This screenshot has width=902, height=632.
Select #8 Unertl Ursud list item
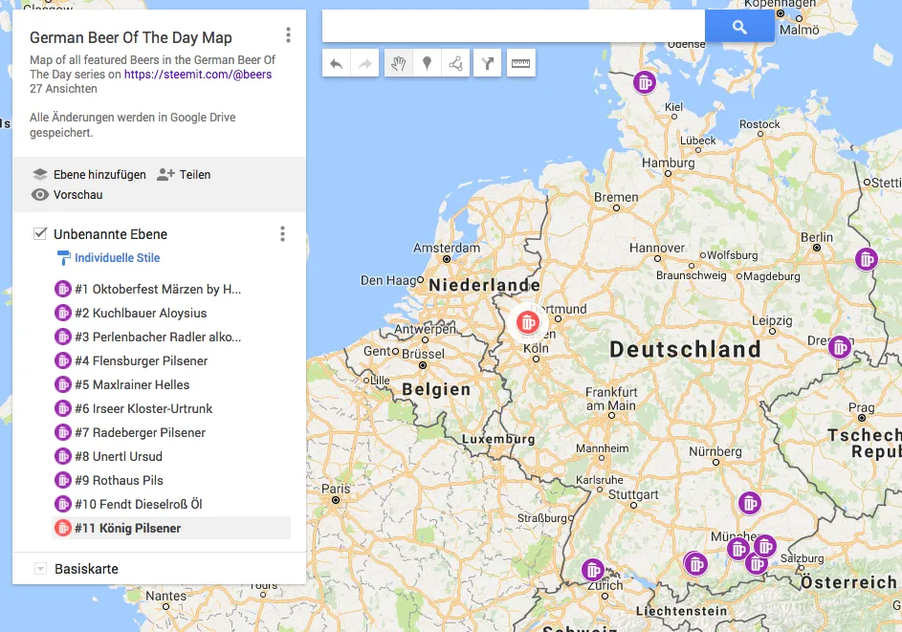click(171, 456)
